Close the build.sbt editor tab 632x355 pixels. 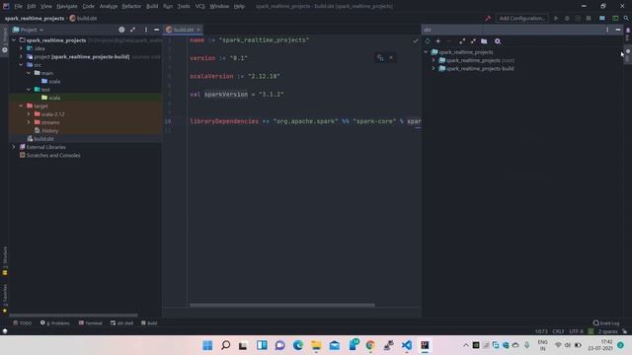(198, 30)
